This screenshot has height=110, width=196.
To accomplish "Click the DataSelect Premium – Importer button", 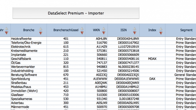I will [x=76, y=13].
